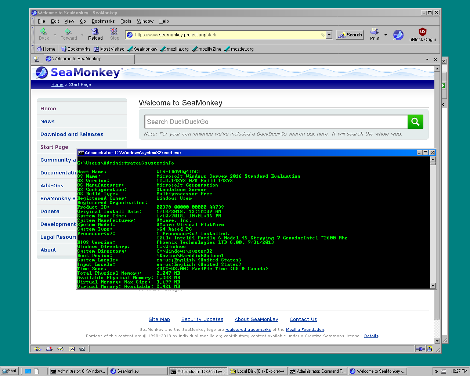Open ChatZilla icon in status bar
Viewport: 470px width, 376px height.
click(82, 349)
